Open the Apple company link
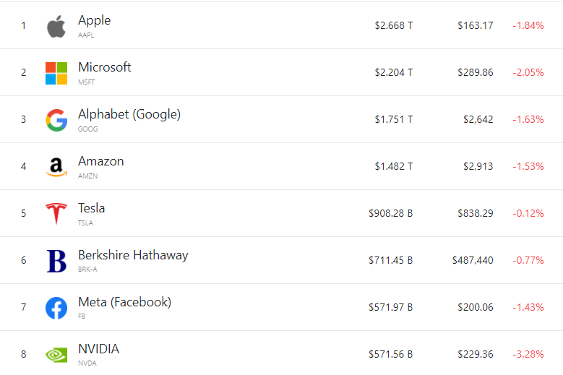 tap(95, 20)
